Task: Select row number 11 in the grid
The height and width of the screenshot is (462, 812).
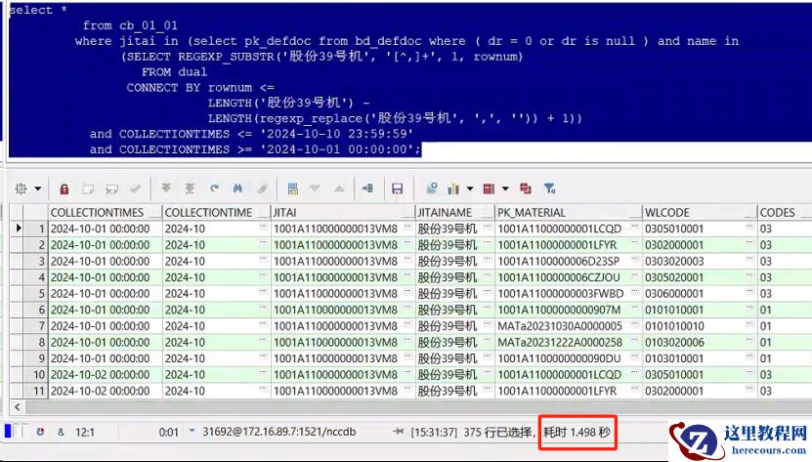Action: pos(36,391)
